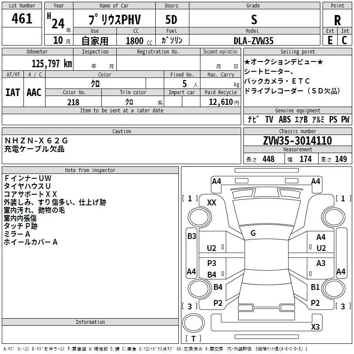Viewport: 354px width, 354px height.
Task: Select the model code DLA-ZVW35
Action: point(253,41)
